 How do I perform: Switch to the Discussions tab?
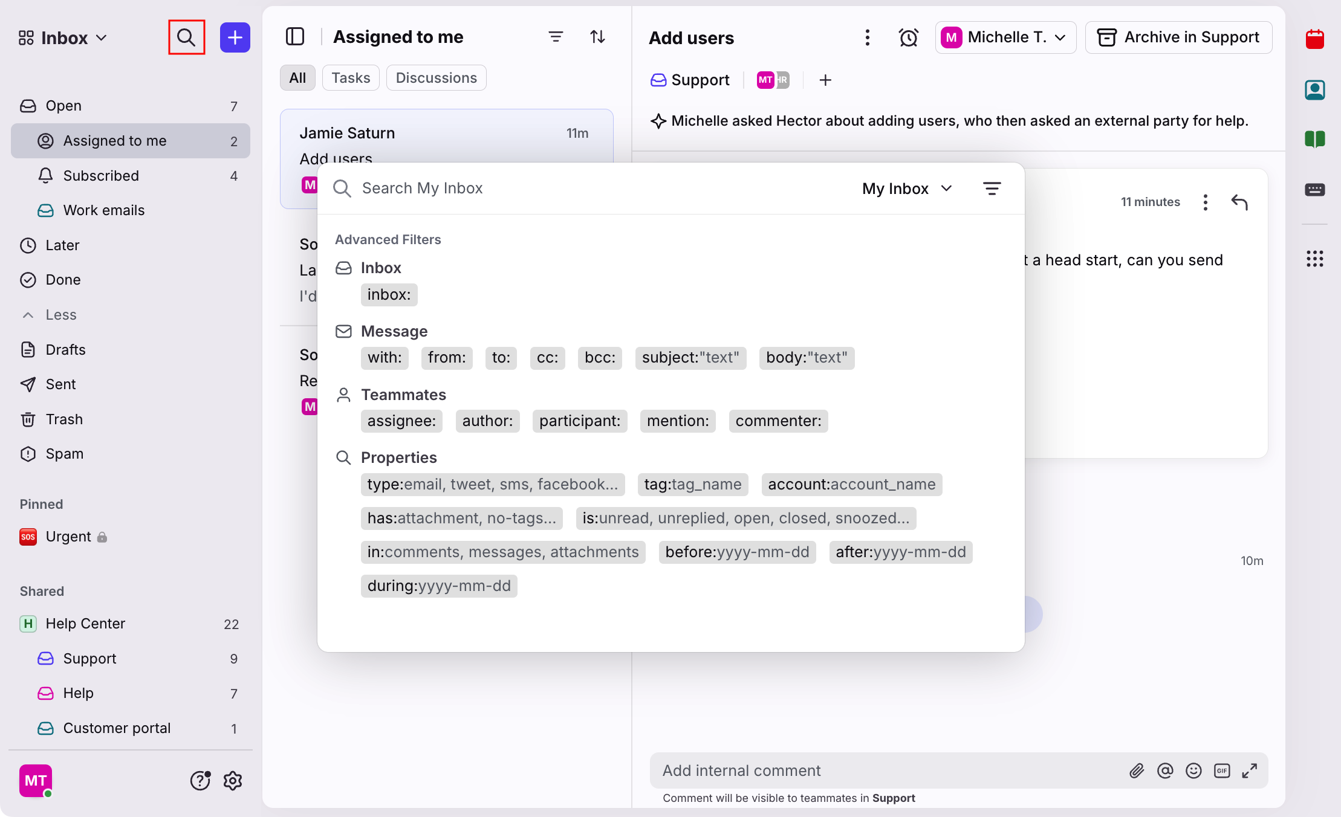pos(436,78)
